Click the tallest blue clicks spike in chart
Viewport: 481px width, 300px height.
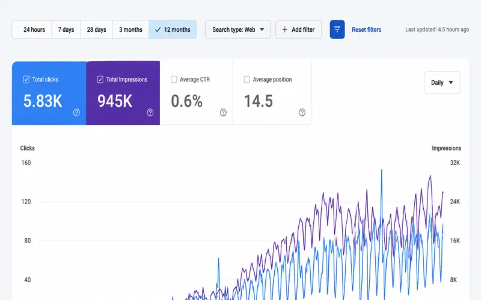pos(382,170)
